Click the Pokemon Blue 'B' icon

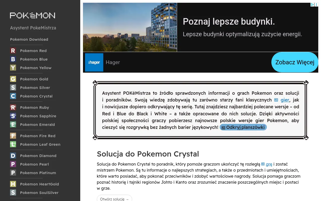pyautogui.click(x=13, y=59)
